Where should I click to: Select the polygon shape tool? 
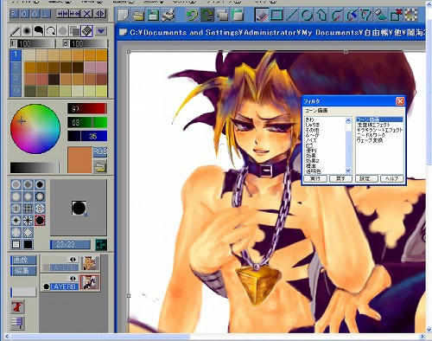pos(321,15)
